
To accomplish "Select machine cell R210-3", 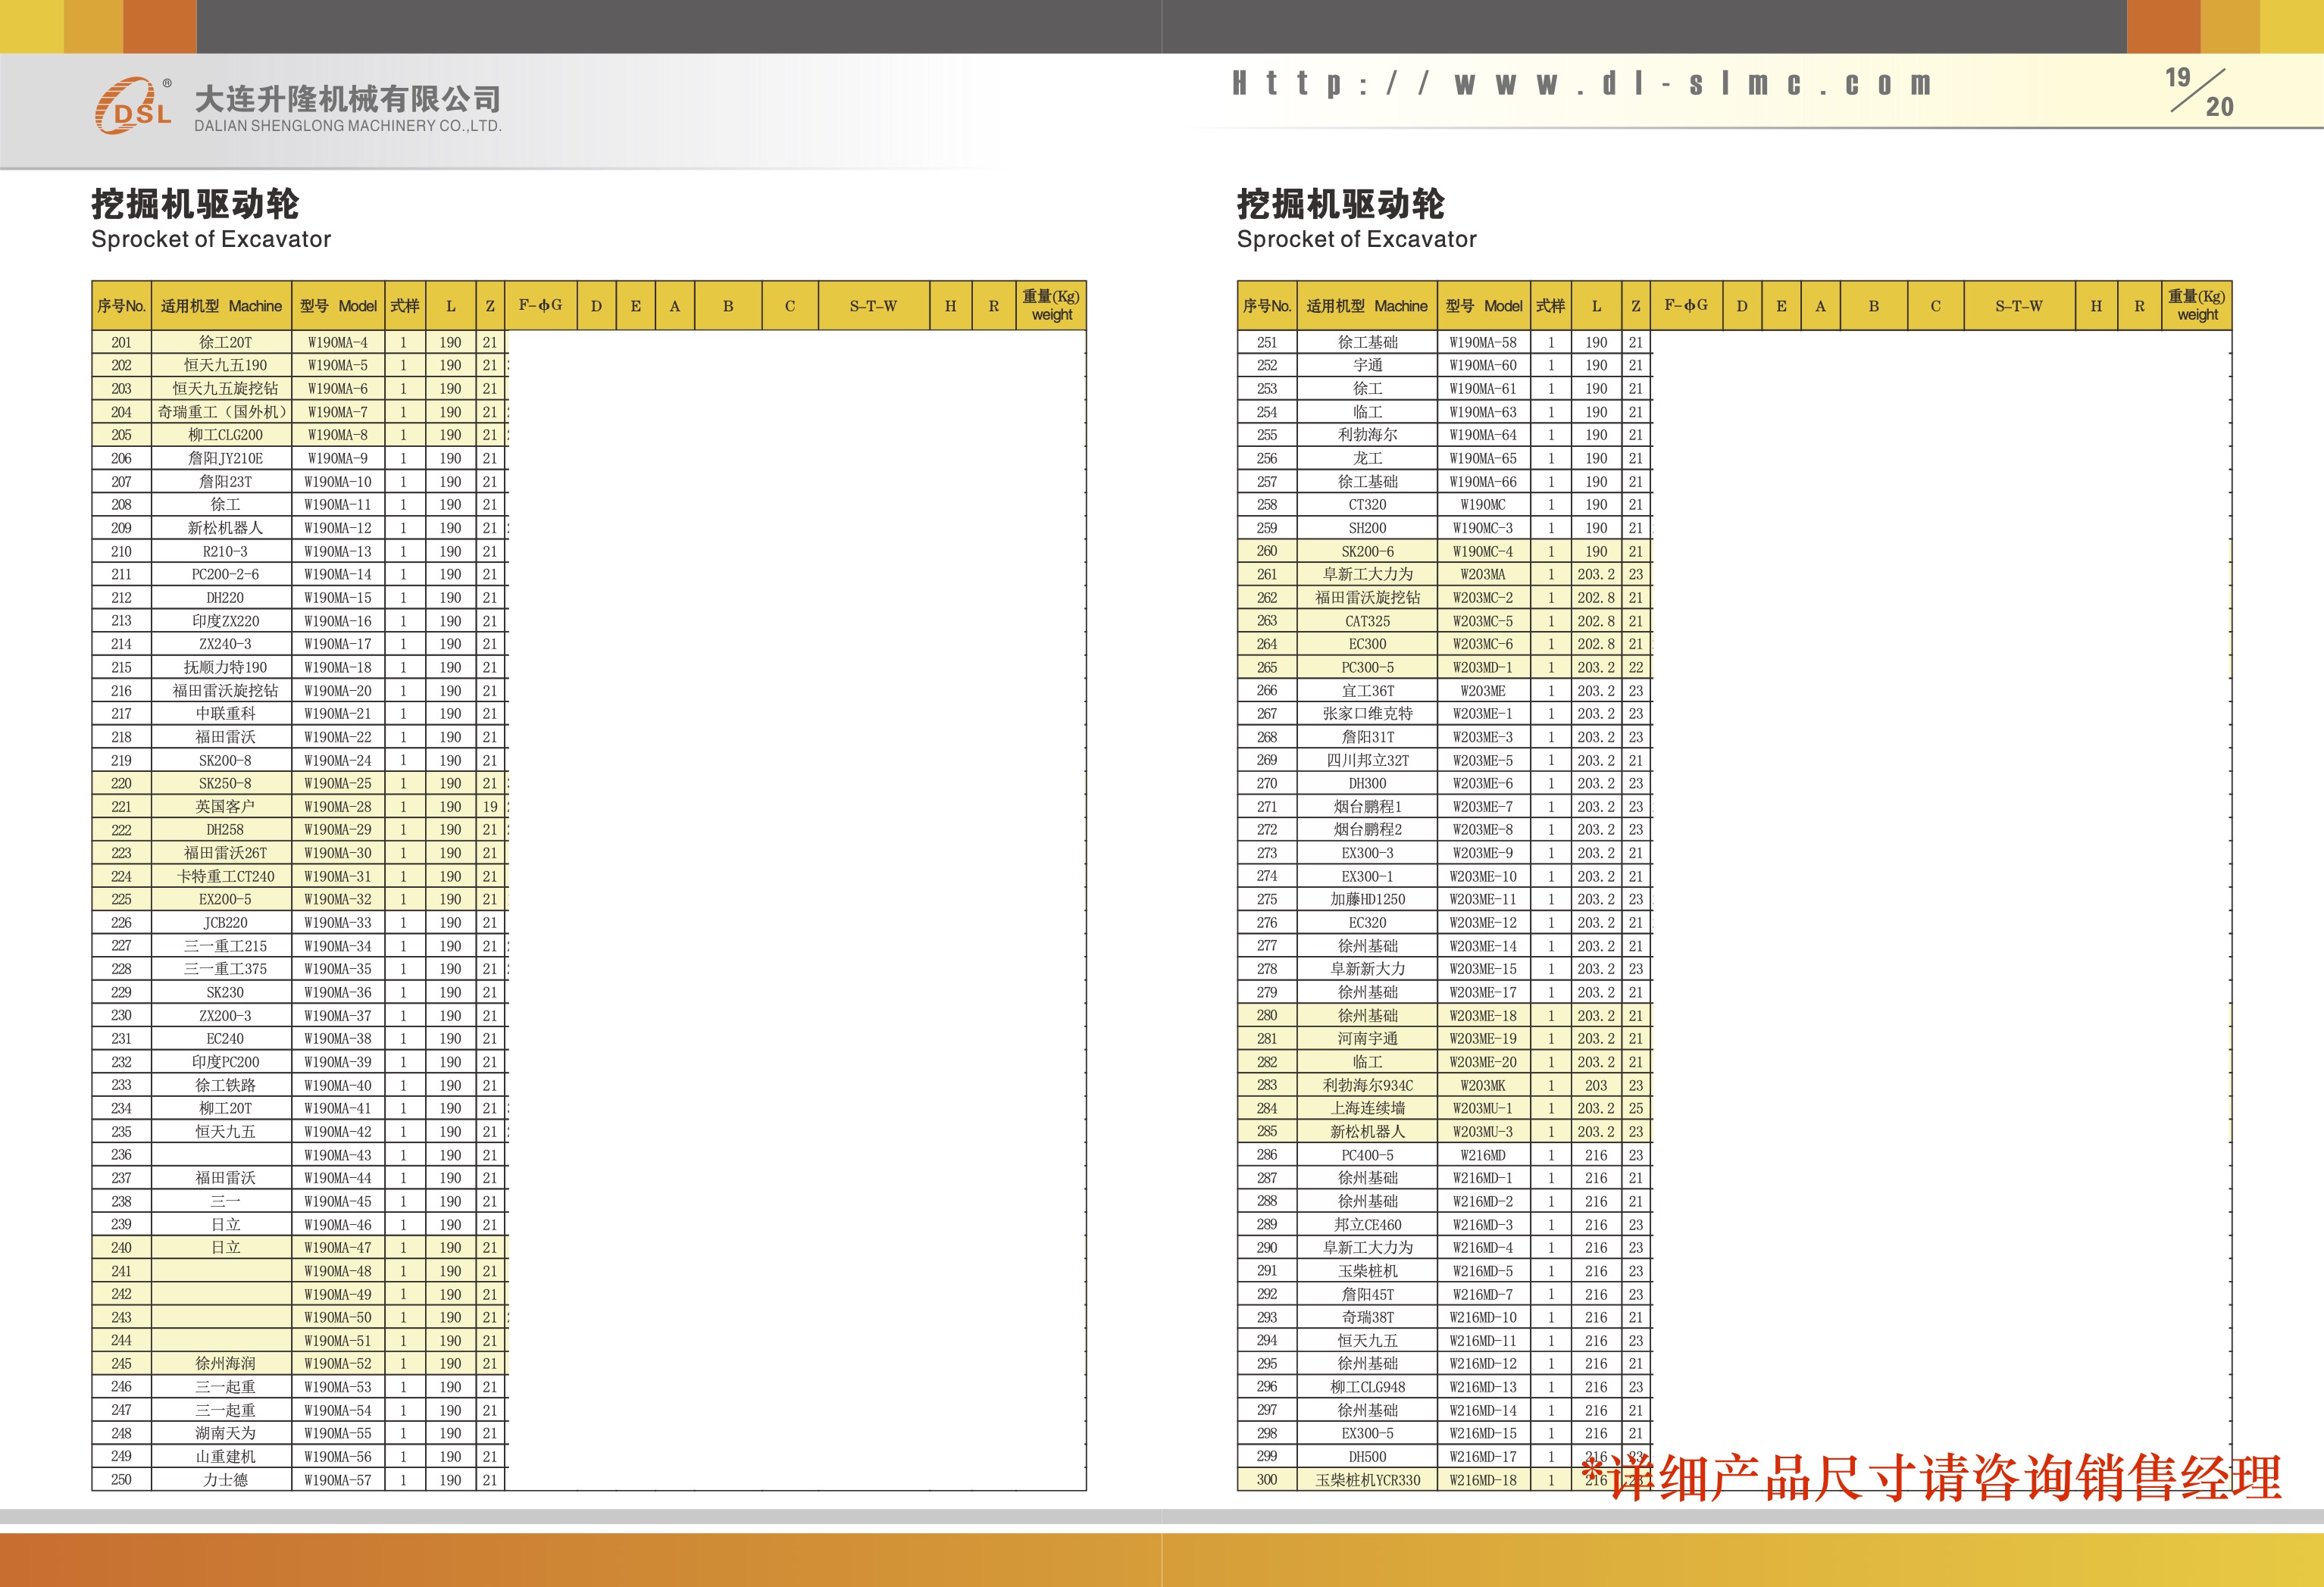I will (x=222, y=551).
